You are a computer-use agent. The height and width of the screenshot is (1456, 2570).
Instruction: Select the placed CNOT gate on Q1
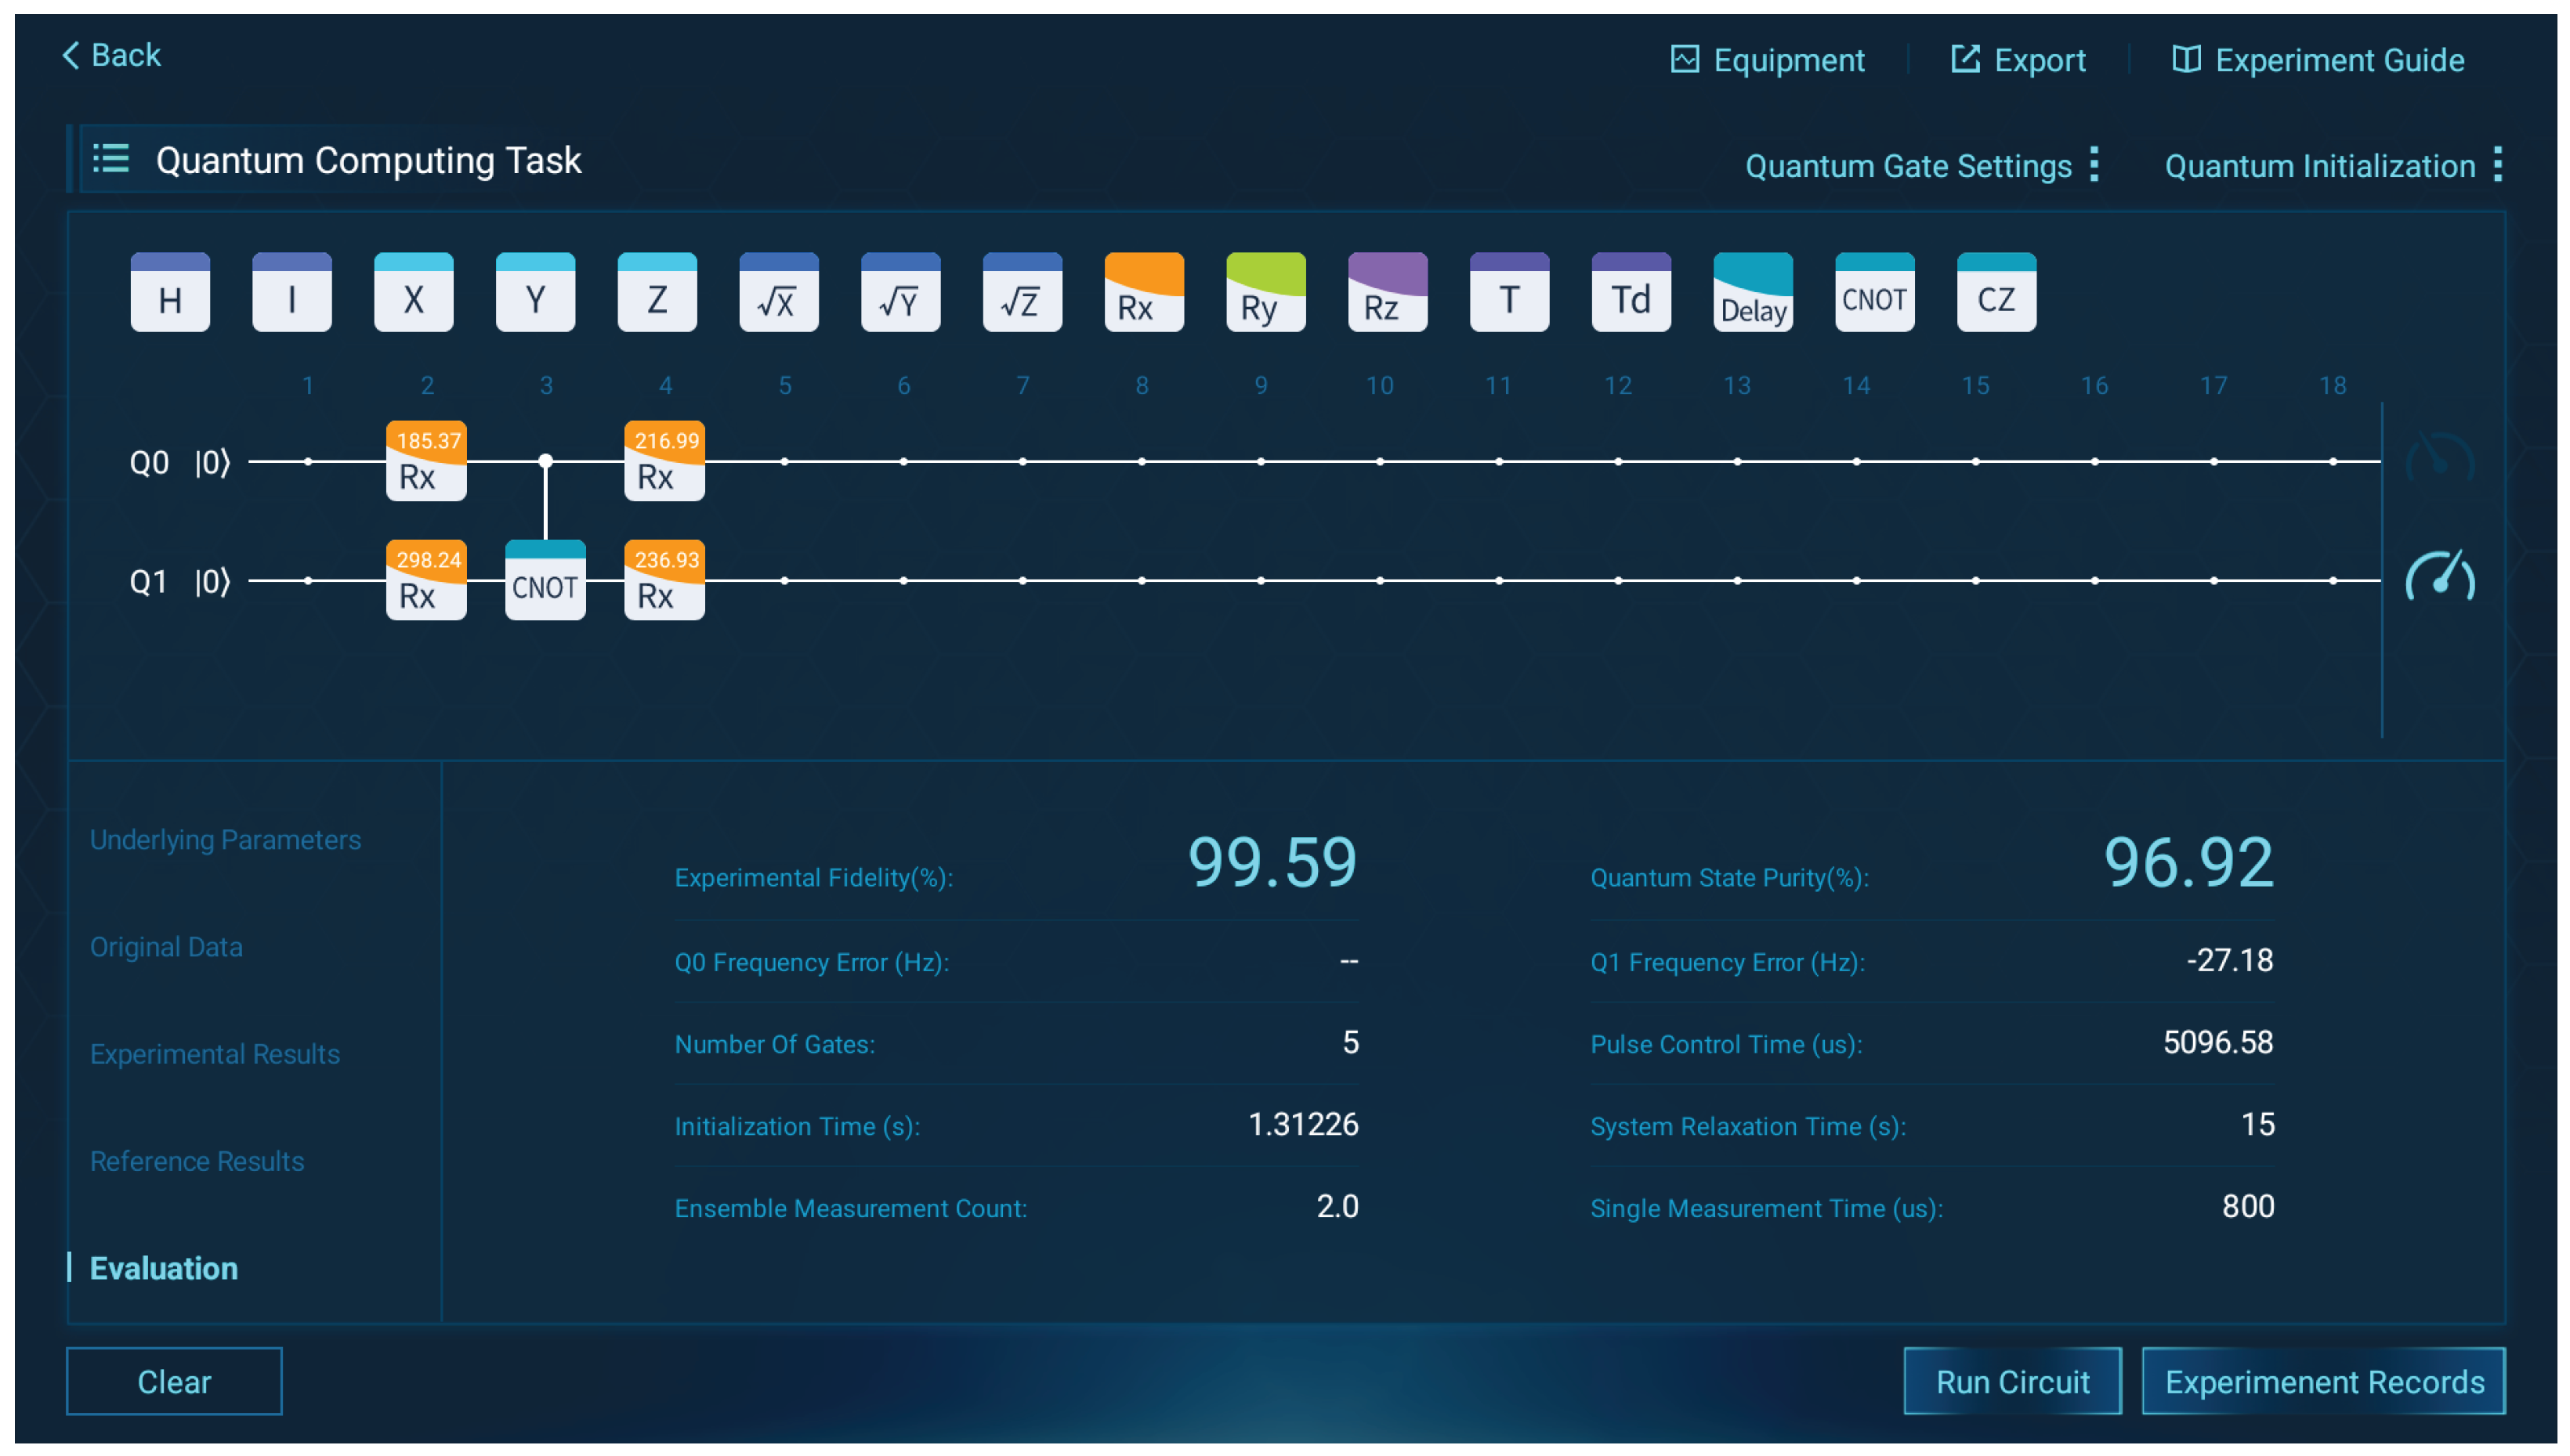(x=545, y=581)
